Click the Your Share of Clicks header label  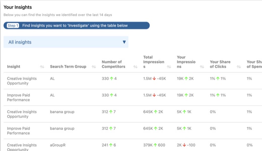[x=220, y=64]
